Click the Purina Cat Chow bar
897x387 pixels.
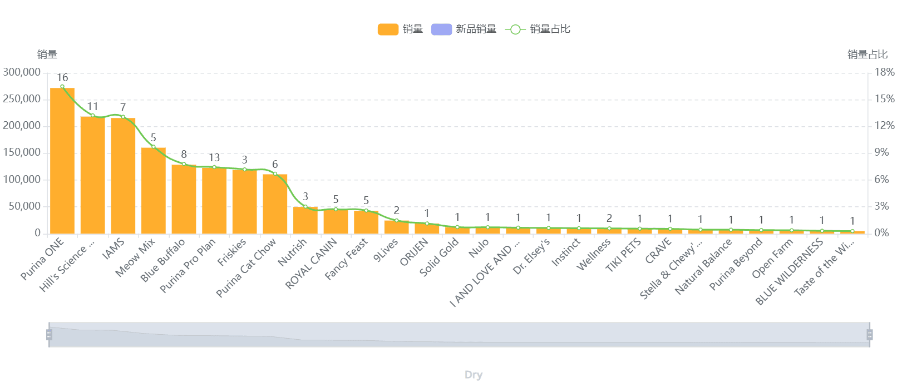(x=275, y=204)
